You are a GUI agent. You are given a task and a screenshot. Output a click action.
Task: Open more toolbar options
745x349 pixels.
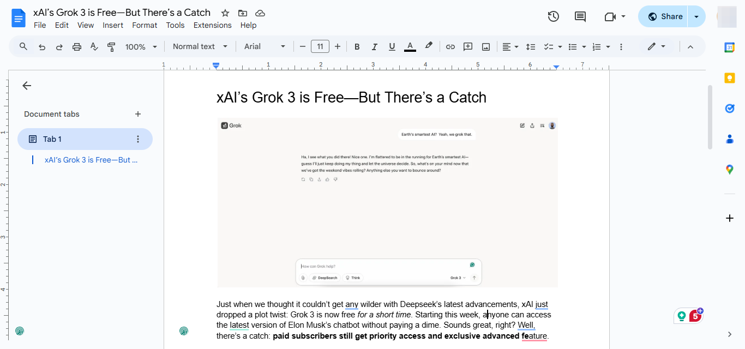pos(621,47)
